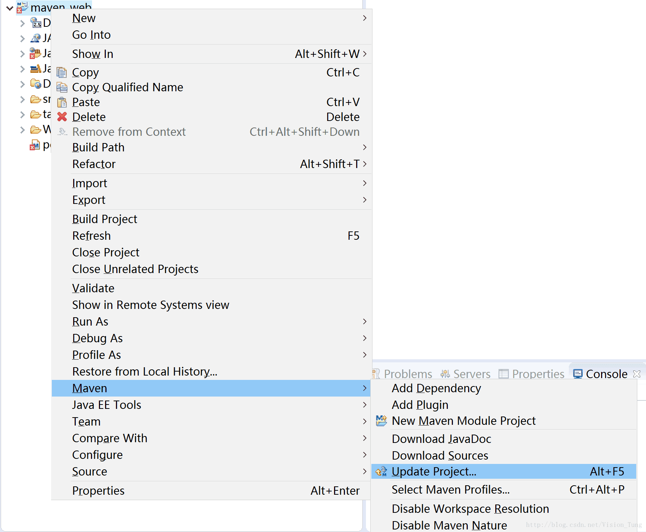
Task: Open the Run As submenu
Action: 212,322
